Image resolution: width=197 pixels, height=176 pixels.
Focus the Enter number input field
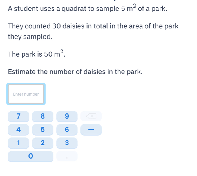tap(26, 94)
